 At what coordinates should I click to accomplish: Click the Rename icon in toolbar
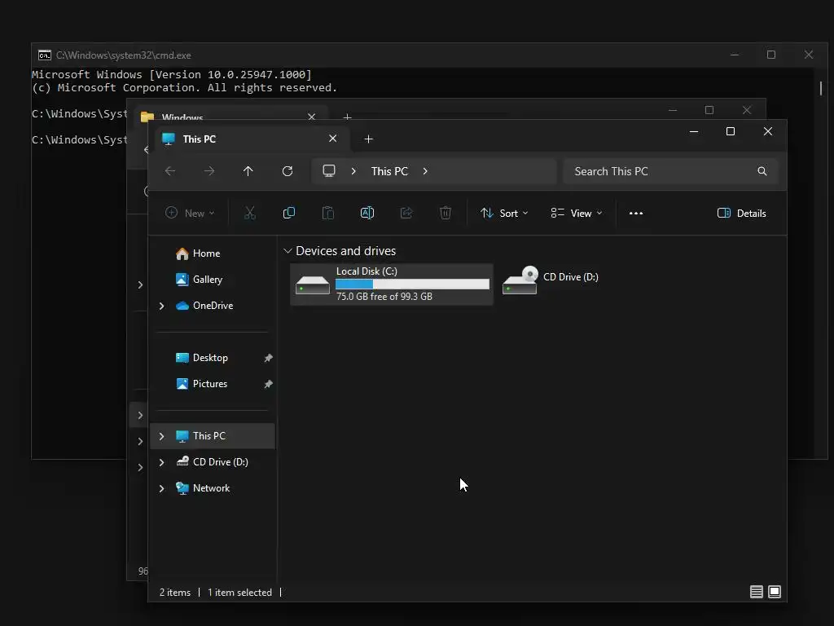point(367,213)
